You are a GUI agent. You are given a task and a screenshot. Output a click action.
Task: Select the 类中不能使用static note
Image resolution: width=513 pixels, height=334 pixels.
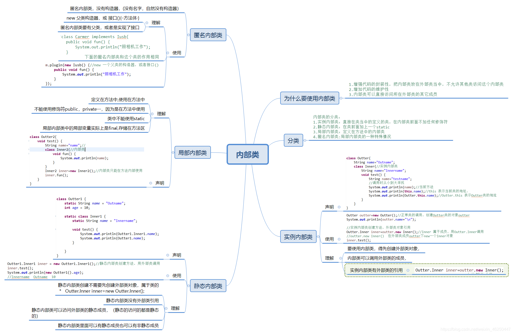(126, 119)
